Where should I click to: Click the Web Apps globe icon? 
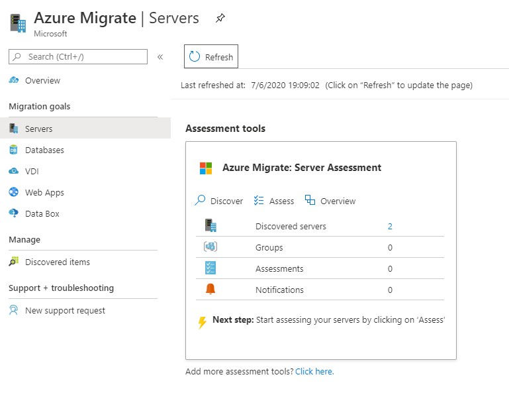[x=14, y=192]
